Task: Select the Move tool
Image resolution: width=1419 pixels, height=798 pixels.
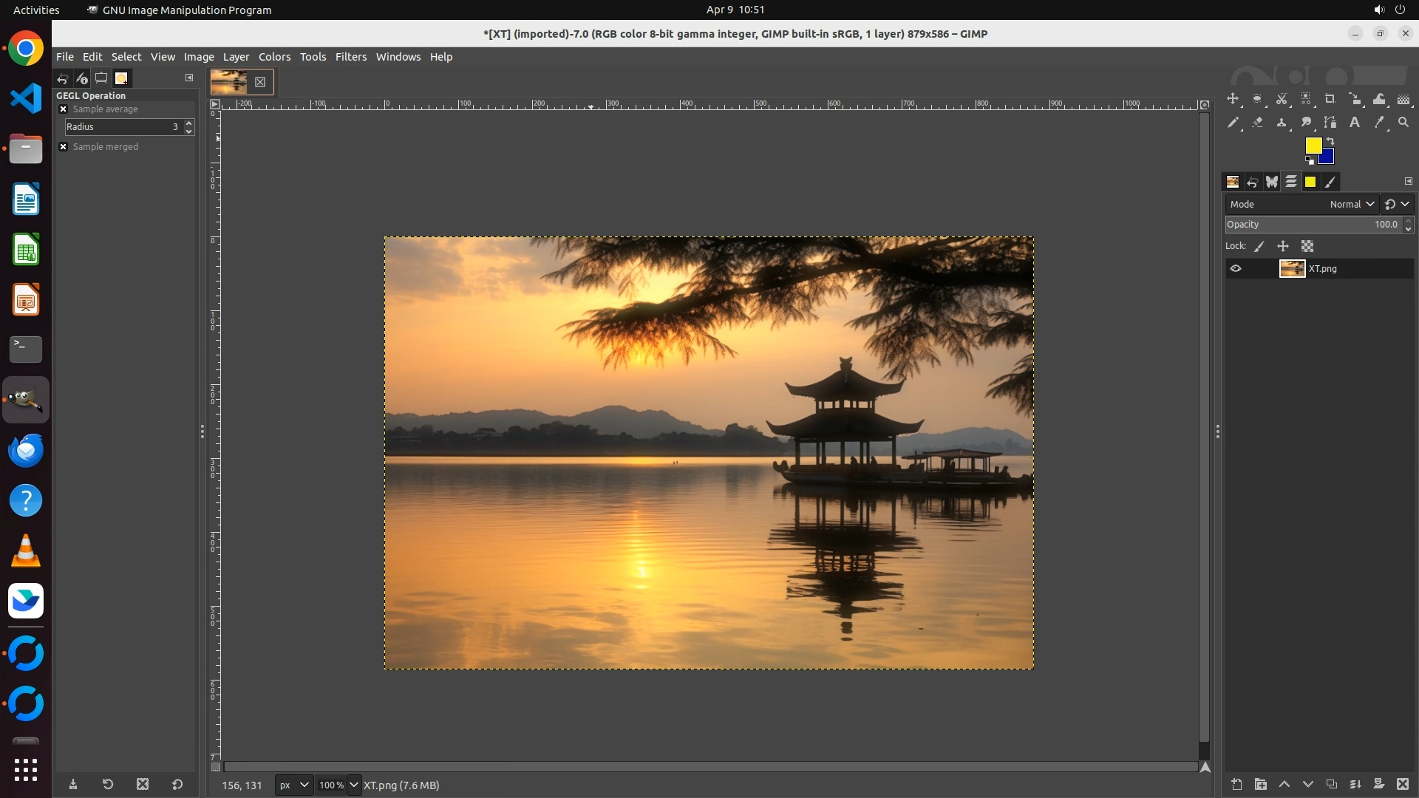Action: (1233, 99)
